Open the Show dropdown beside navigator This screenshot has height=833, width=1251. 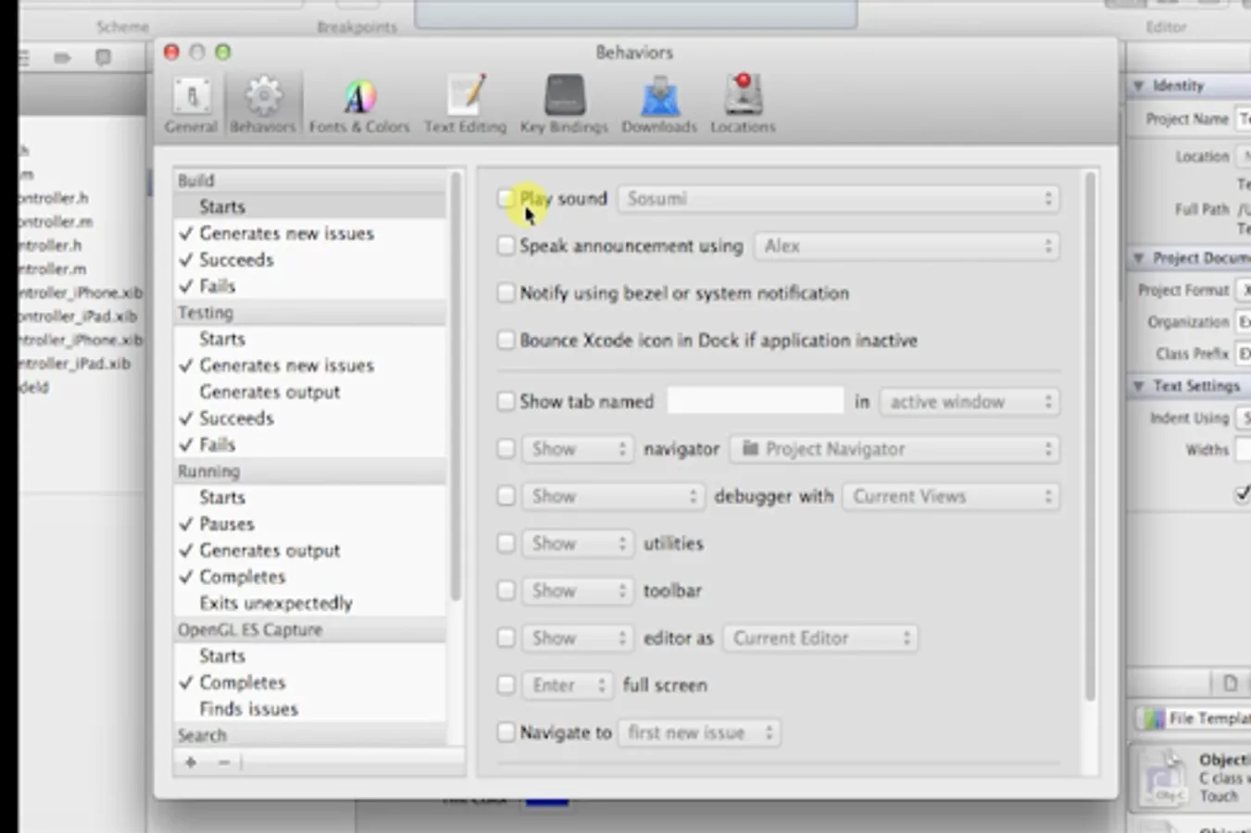click(579, 449)
